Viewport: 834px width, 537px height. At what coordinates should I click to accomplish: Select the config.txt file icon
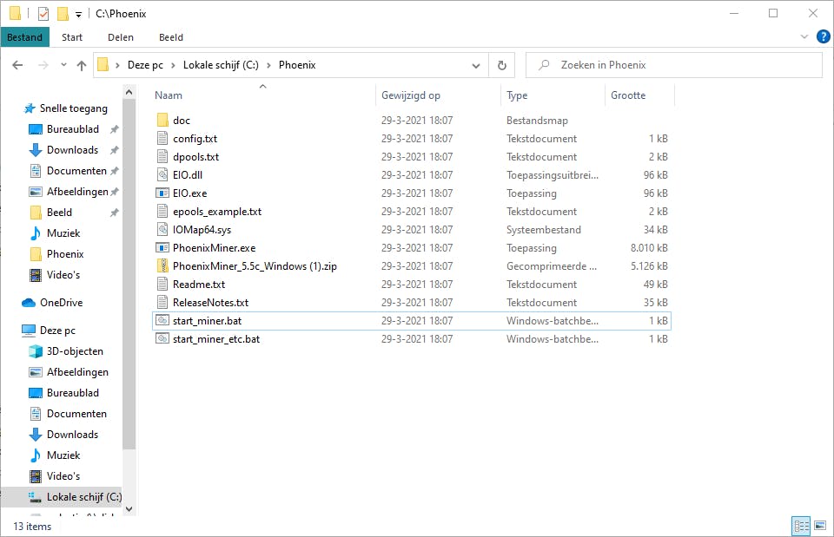click(162, 138)
